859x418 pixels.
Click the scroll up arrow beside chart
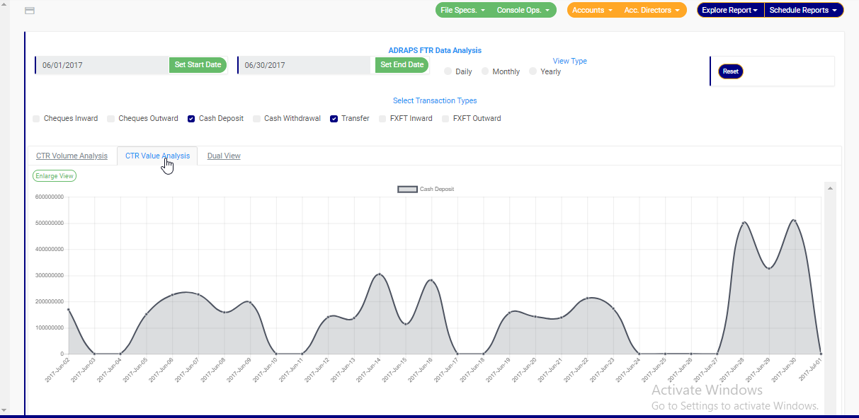click(x=830, y=188)
